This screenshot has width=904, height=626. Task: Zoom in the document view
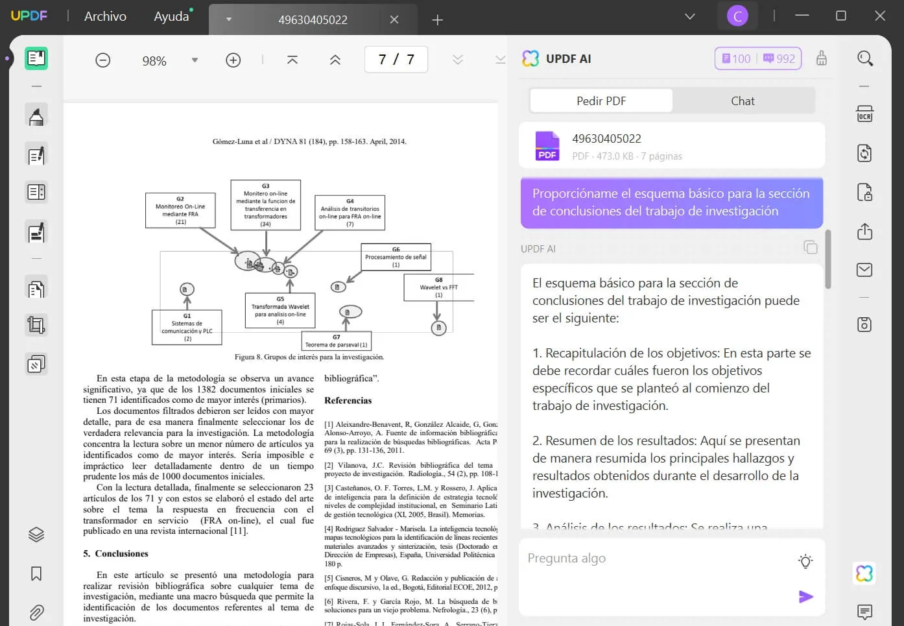coord(233,60)
